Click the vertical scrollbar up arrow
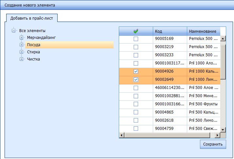This screenshot has height=159, width=234. pyautogui.click(x=223, y=39)
